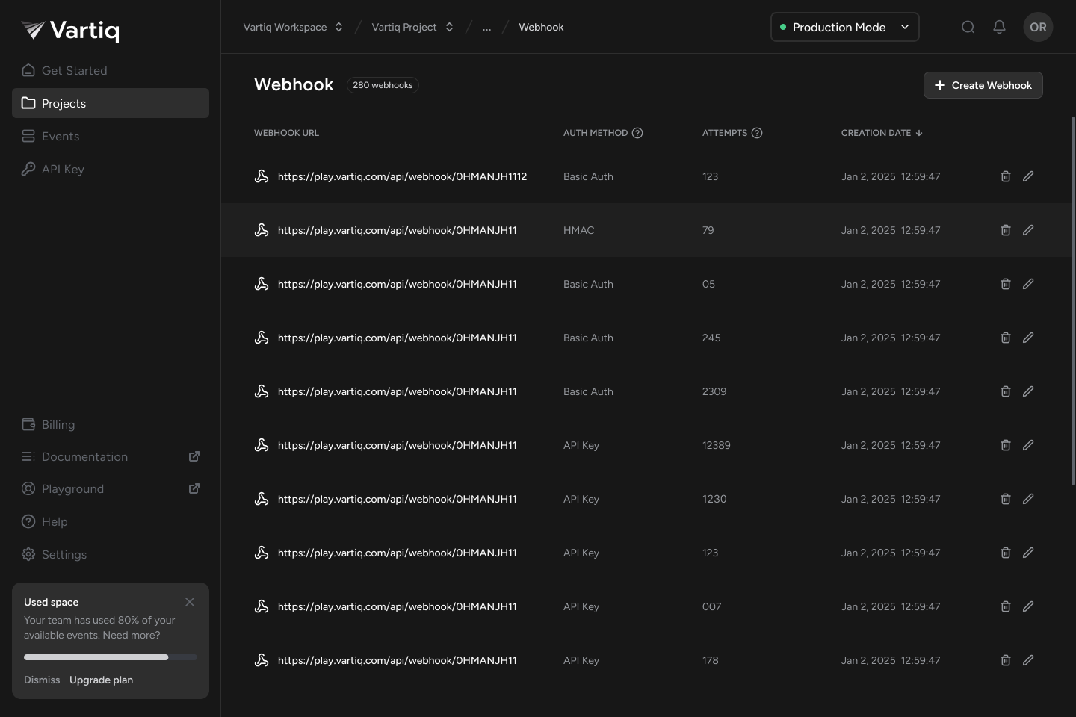Click the 12389 attempts value
Viewport: 1076px width, 717px height.
coord(717,445)
